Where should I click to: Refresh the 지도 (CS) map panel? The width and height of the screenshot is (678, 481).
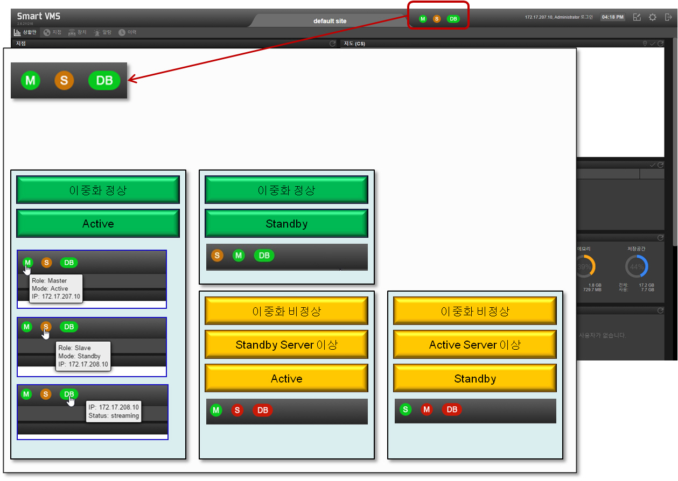[x=660, y=44]
